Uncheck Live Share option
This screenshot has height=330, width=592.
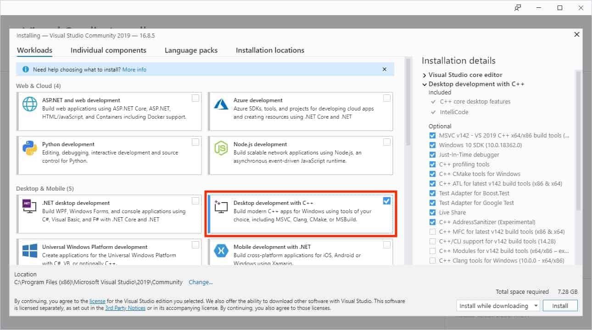432,213
